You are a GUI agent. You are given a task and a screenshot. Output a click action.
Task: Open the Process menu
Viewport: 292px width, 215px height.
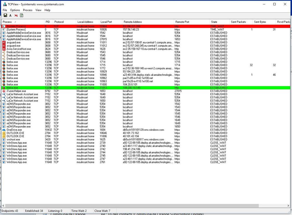(27, 10)
